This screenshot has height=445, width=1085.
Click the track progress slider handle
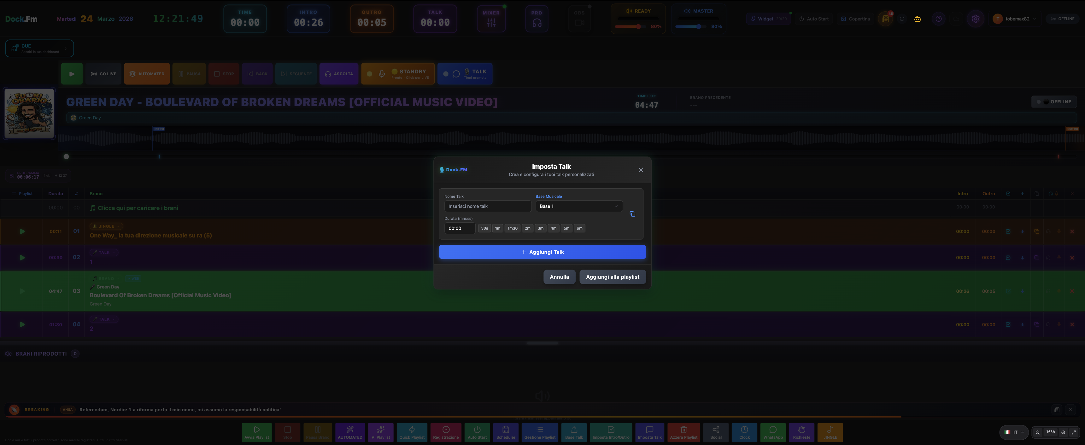(66, 157)
